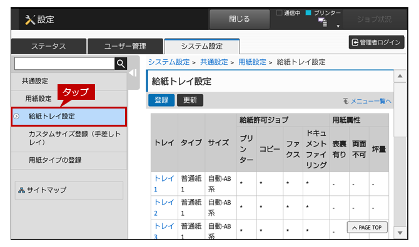This screenshot has width=419, height=247.
Task: Click the 給紙許可ジョブ column header
Action: tap(283, 120)
